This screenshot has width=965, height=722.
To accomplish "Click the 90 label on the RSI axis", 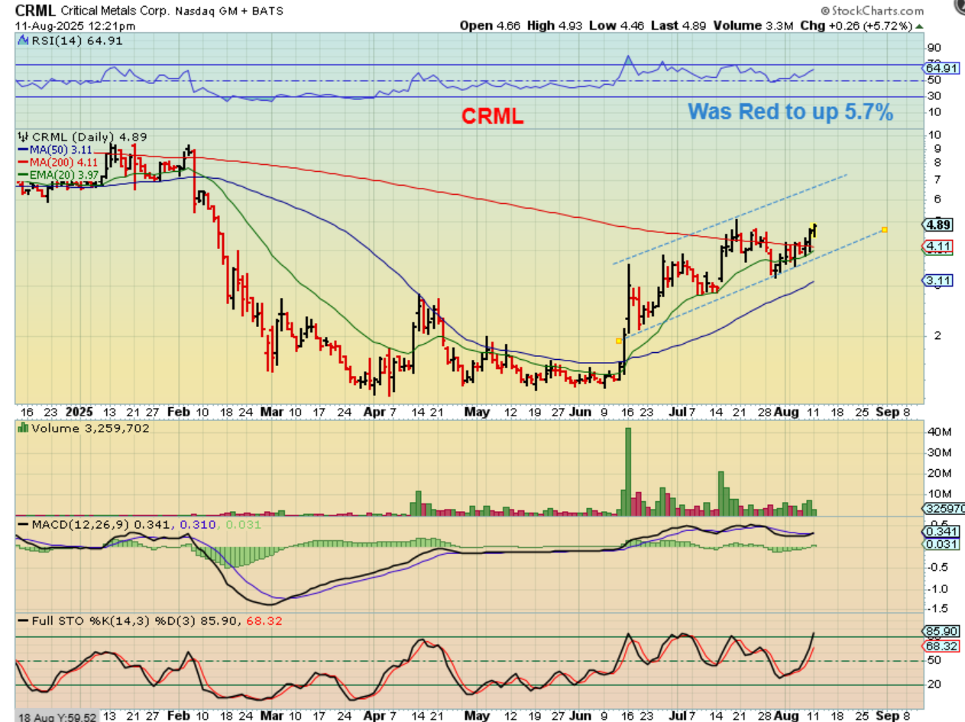I will (933, 48).
